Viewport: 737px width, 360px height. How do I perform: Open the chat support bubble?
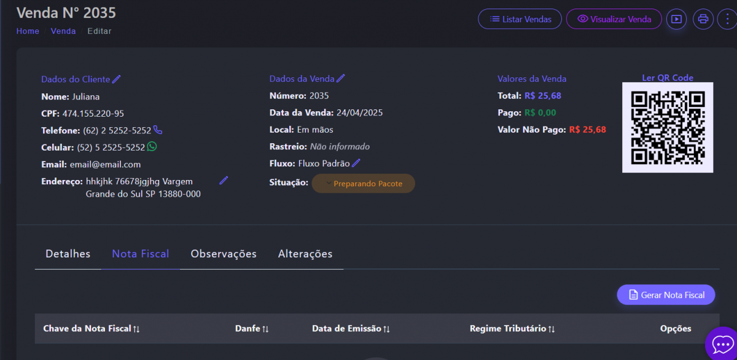722,343
